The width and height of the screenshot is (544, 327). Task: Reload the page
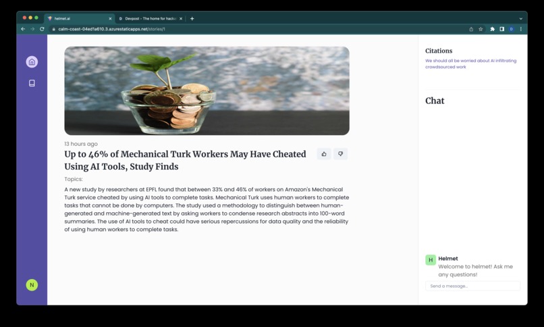pyautogui.click(x=42, y=29)
